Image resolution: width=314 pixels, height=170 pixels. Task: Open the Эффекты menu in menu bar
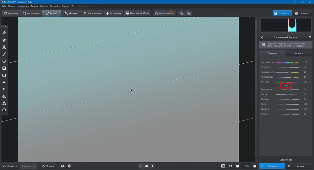point(44,6)
